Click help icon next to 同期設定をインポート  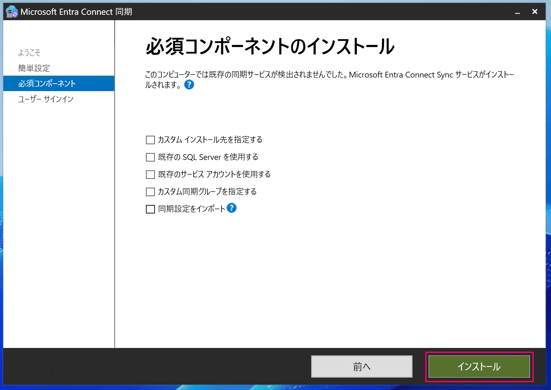(x=232, y=208)
